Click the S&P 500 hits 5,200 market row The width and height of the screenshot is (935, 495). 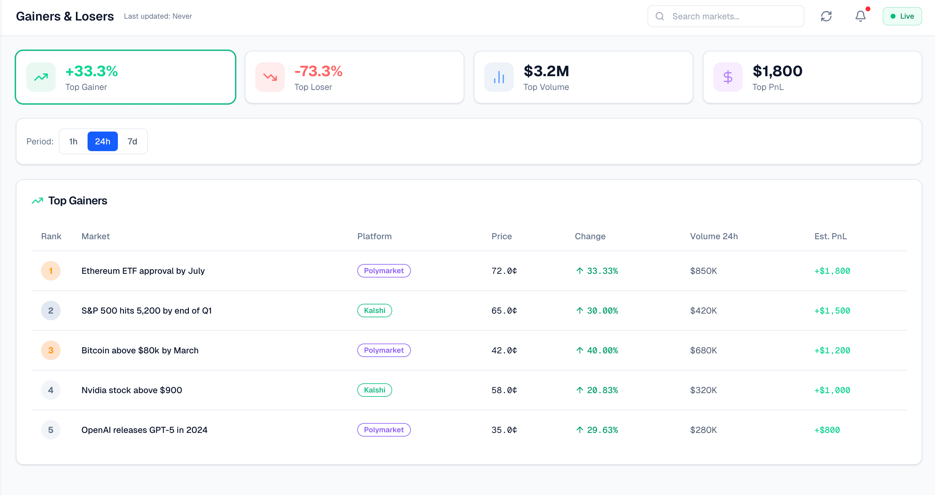(x=147, y=311)
